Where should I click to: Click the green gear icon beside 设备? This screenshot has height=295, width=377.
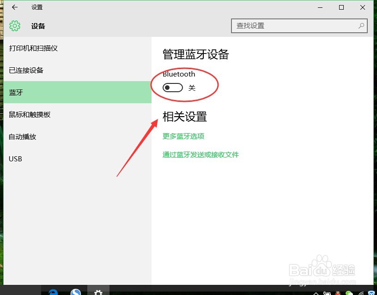[x=15, y=26]
